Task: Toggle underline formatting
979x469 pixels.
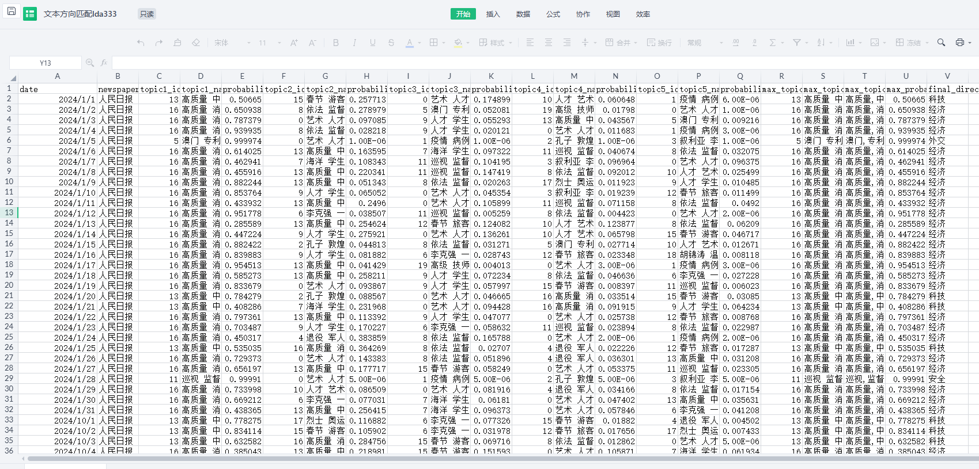Action: tap(373, 43)
